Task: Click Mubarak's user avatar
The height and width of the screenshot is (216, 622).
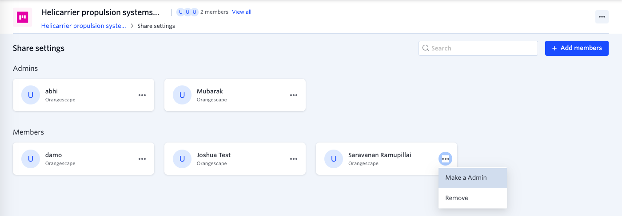Action: coord(182,95)
